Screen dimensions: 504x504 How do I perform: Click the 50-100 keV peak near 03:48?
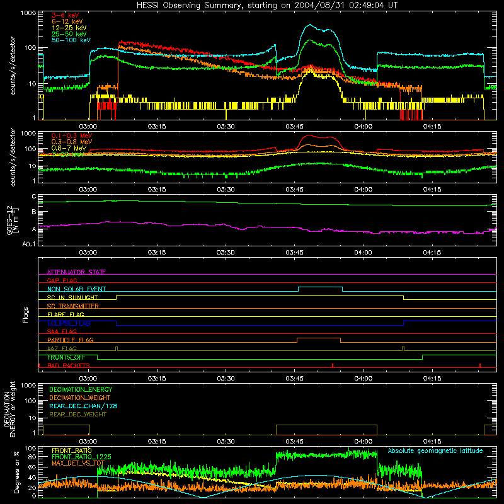(x=310, y=25)
